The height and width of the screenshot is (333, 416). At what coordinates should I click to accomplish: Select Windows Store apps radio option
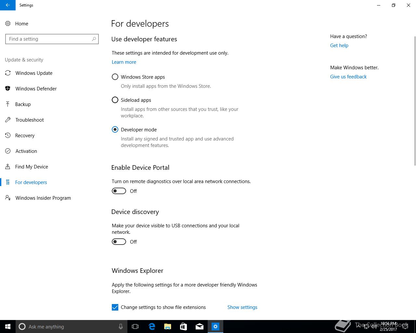coord(115,77)
